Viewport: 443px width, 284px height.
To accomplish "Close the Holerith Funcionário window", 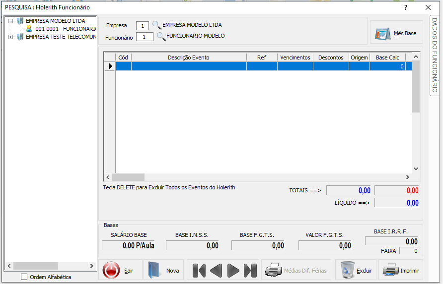I will [x=428, y=7].
